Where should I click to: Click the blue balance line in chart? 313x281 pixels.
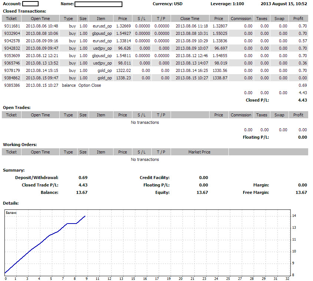coord(45,239)
